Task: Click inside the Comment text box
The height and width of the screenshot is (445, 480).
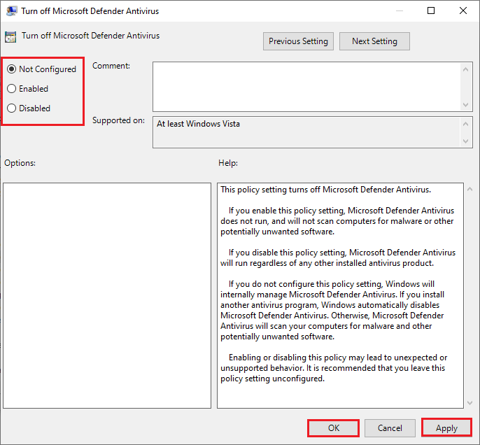Action: click(x=306, y=87)
